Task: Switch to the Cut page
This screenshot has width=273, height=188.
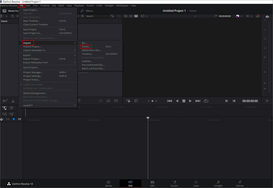Action: coord(130,184)
